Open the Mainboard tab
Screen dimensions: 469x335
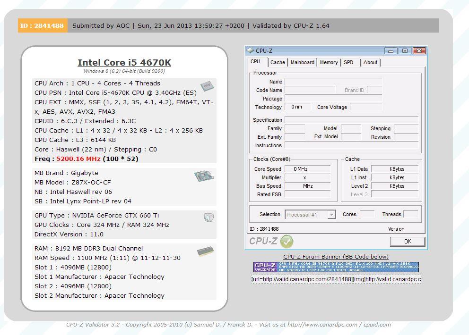pyautogui.click(x=302, y=62)
